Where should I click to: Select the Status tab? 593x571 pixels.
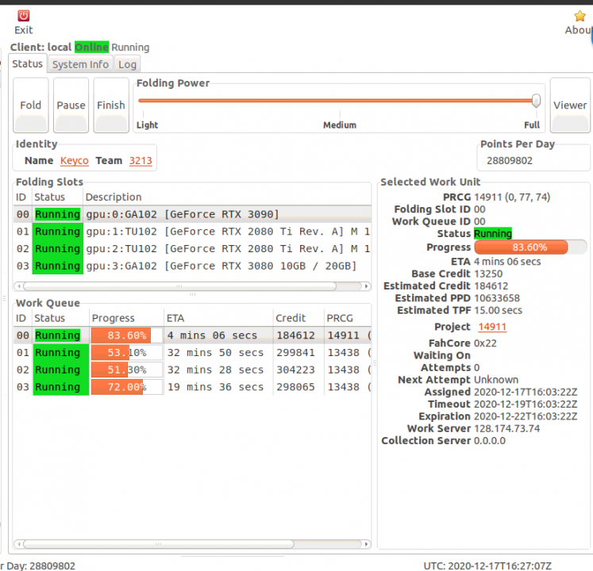[x=27, y=64]
